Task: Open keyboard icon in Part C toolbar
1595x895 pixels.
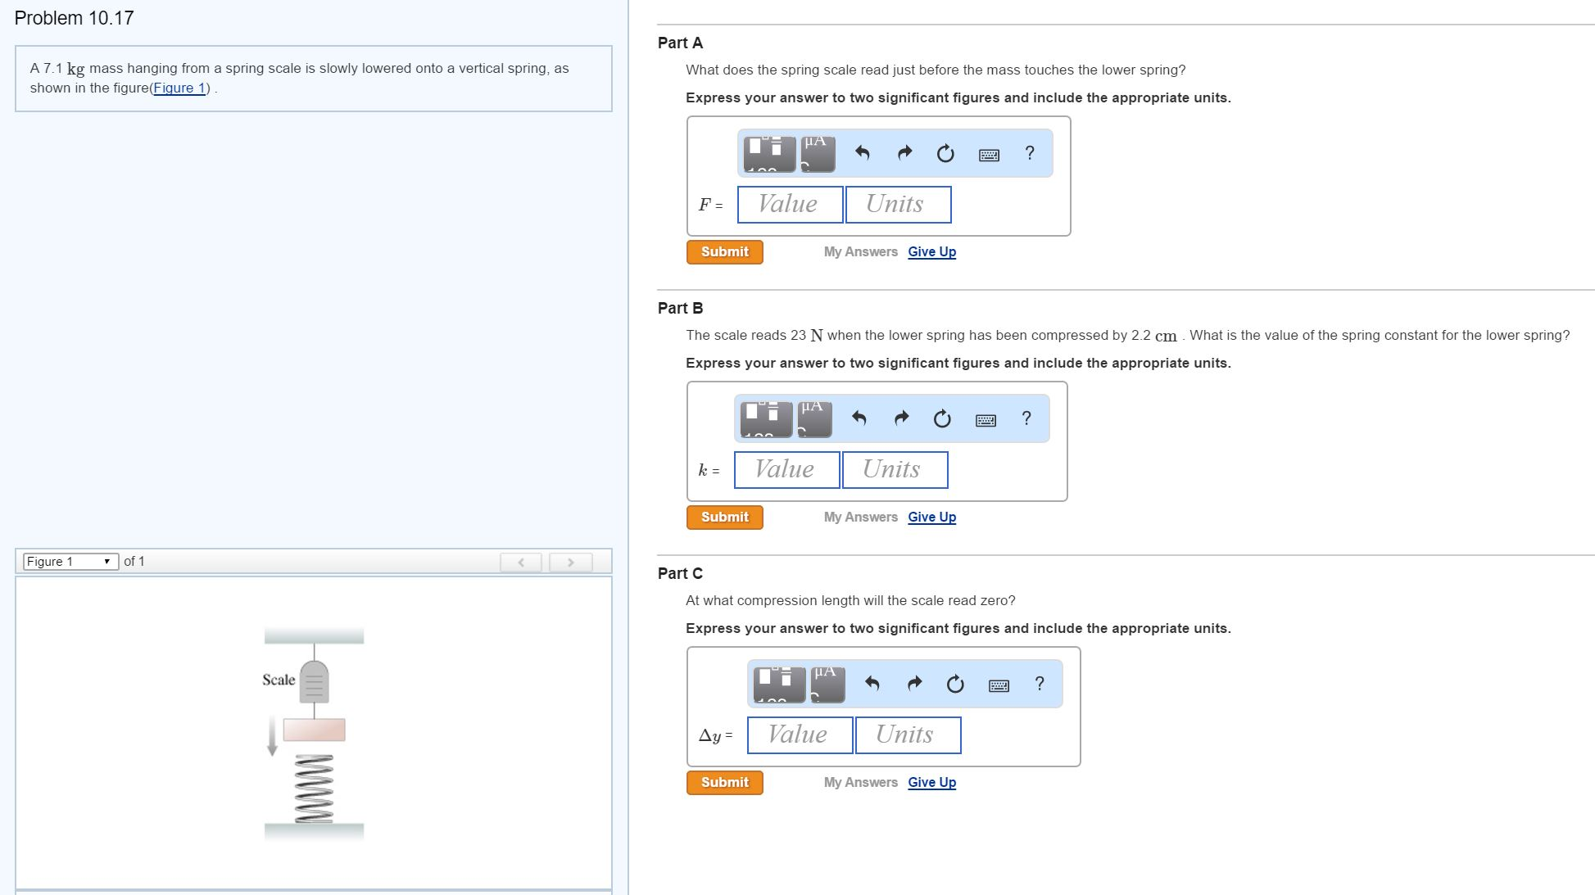Action: (999, 685)
